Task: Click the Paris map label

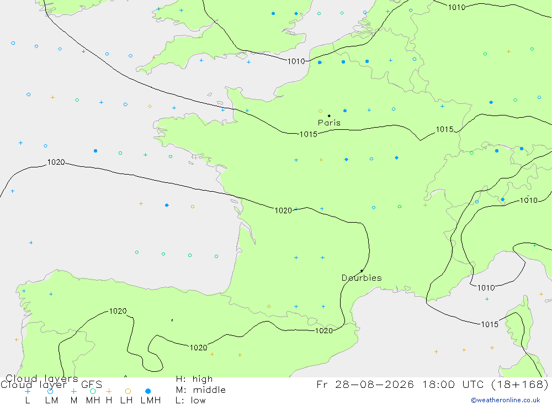Action: (x=329, y=123)
